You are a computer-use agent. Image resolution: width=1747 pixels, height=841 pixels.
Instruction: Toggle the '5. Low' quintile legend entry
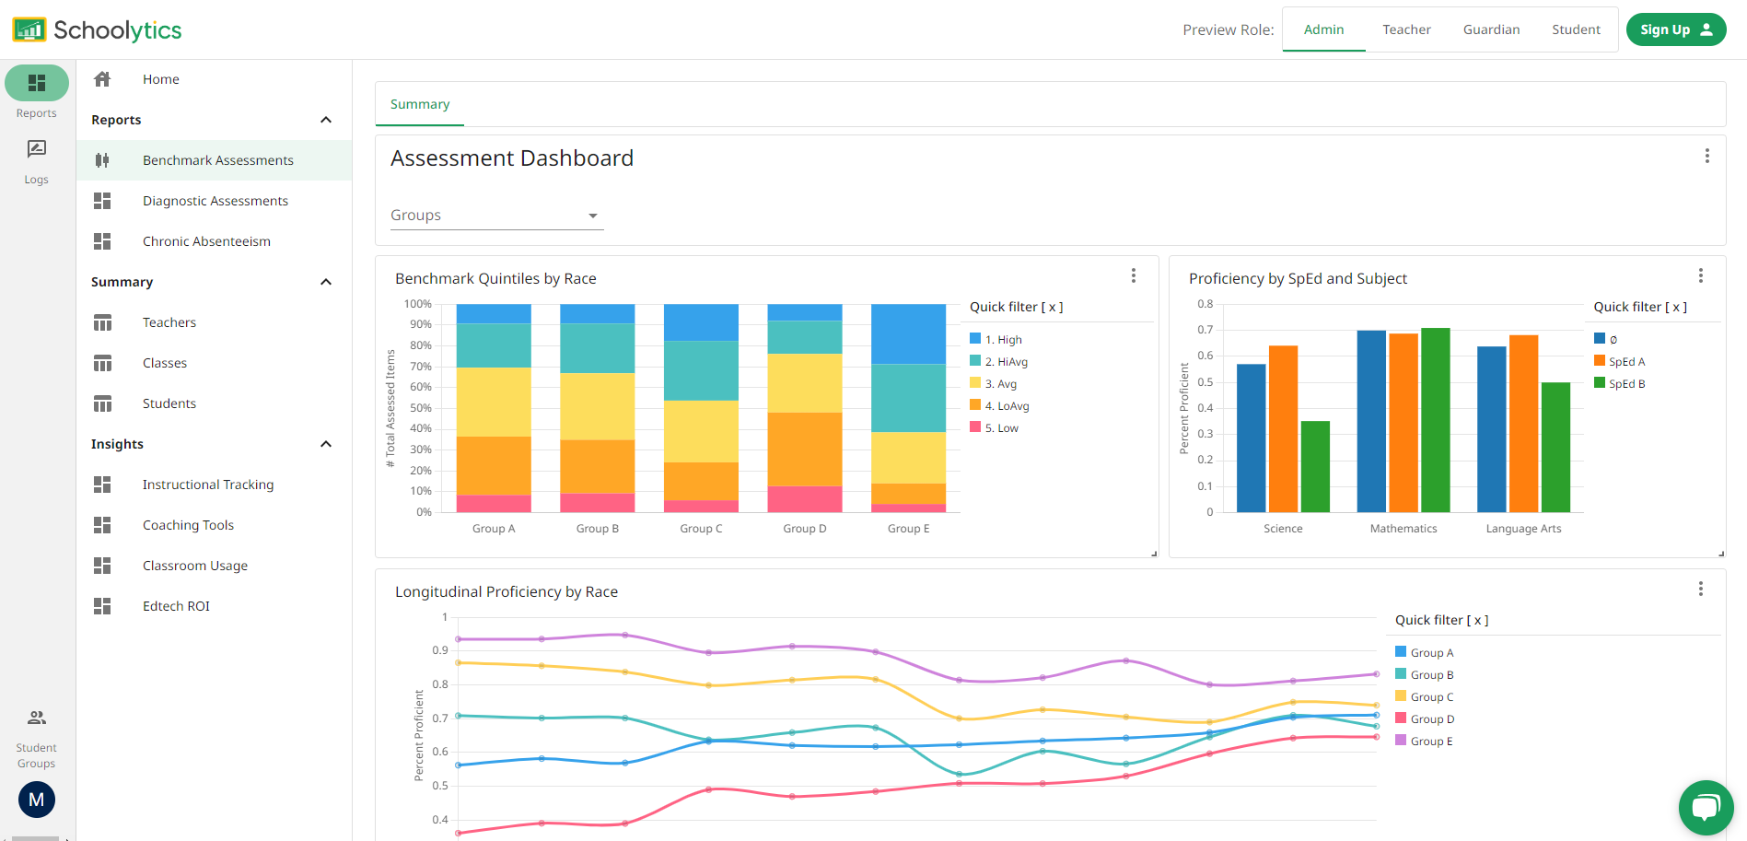(x=994, y=427)
